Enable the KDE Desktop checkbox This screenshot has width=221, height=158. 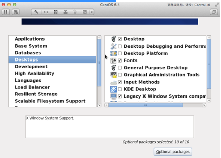[120, 89]
